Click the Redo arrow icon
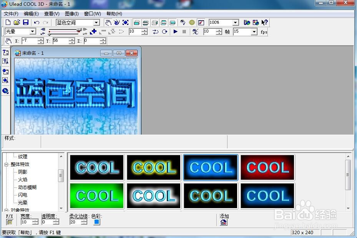The height and width of the screenshot is (238, 357). click(45, 23)
